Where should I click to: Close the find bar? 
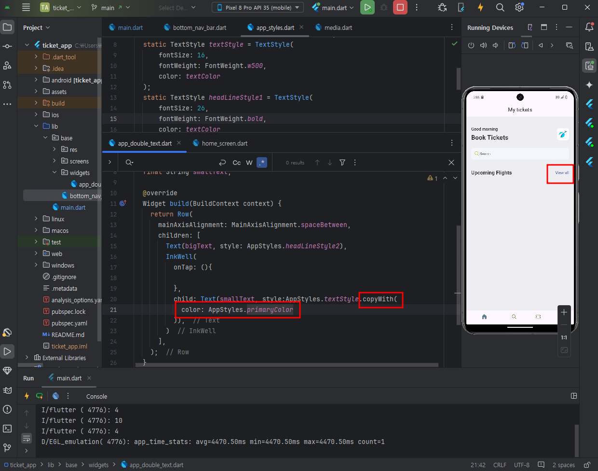451,162
